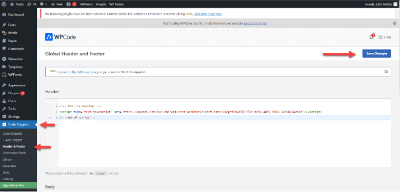400x192 pixels.
Task: Open Tools under Code Snippets submenu
Action: click(x=6, y=173)
